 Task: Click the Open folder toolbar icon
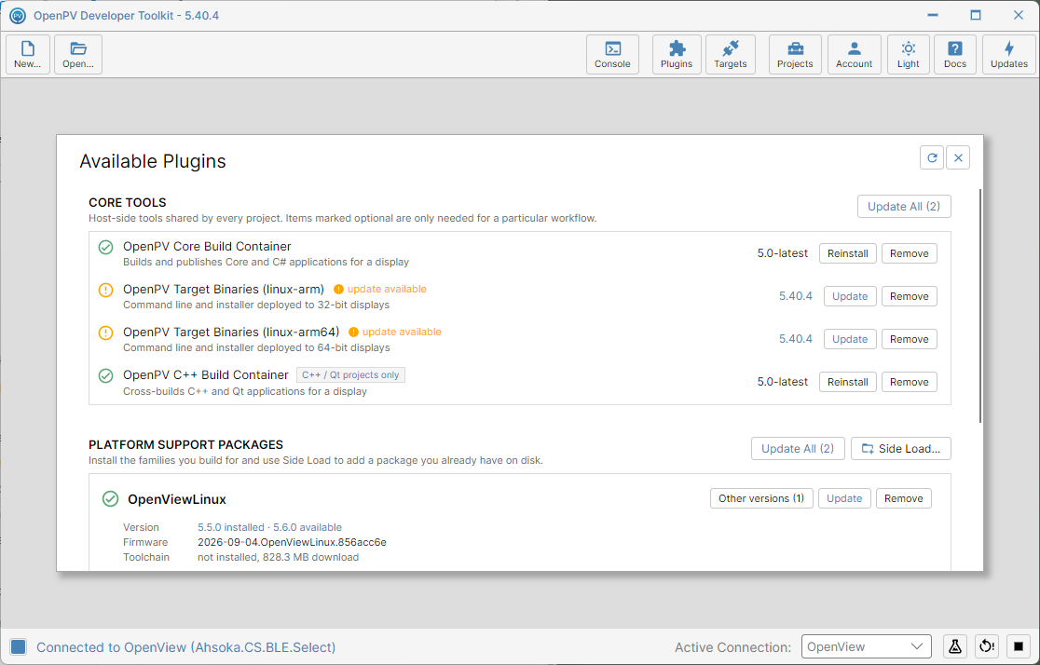[x=78, y=54]
